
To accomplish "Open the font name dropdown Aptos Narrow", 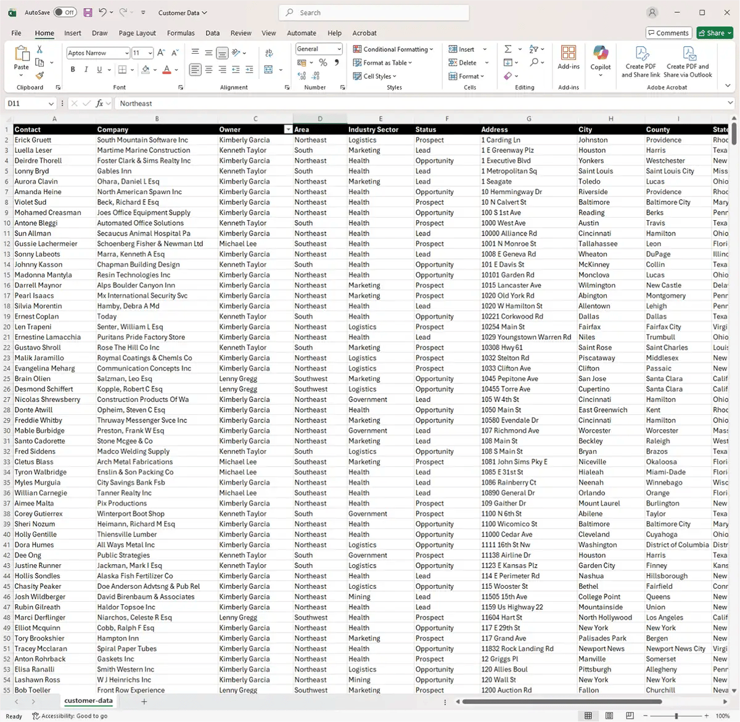I will tap(127, 53).
